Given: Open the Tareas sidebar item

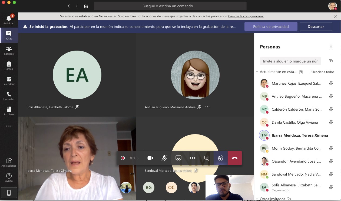Looking at the screenshot, I should click(x=9, y=65).
